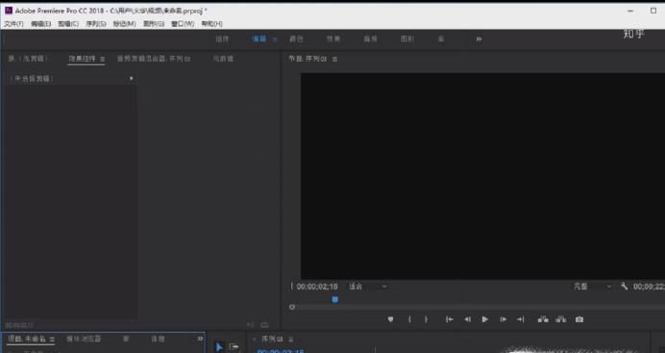Play the sequence in program monitor

(484, 319)
